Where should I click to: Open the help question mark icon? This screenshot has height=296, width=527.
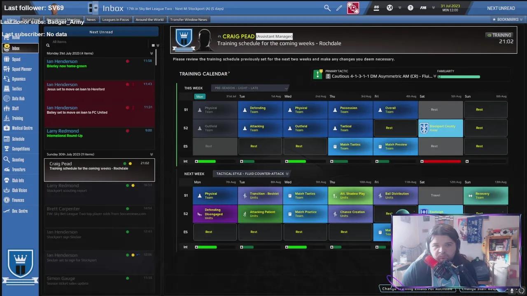point(410,8)
